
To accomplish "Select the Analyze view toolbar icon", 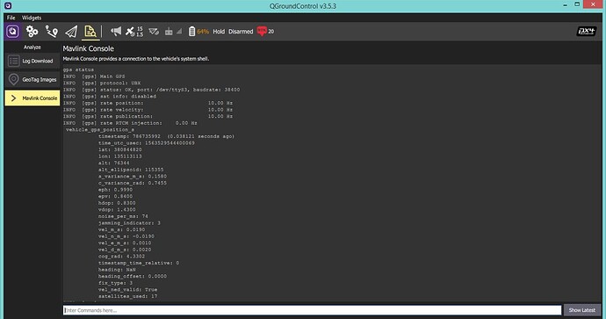I will click(x=90, y=32).
